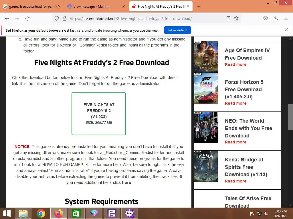Click the Set as default button

pyautogui.click(x=177, y=30)
